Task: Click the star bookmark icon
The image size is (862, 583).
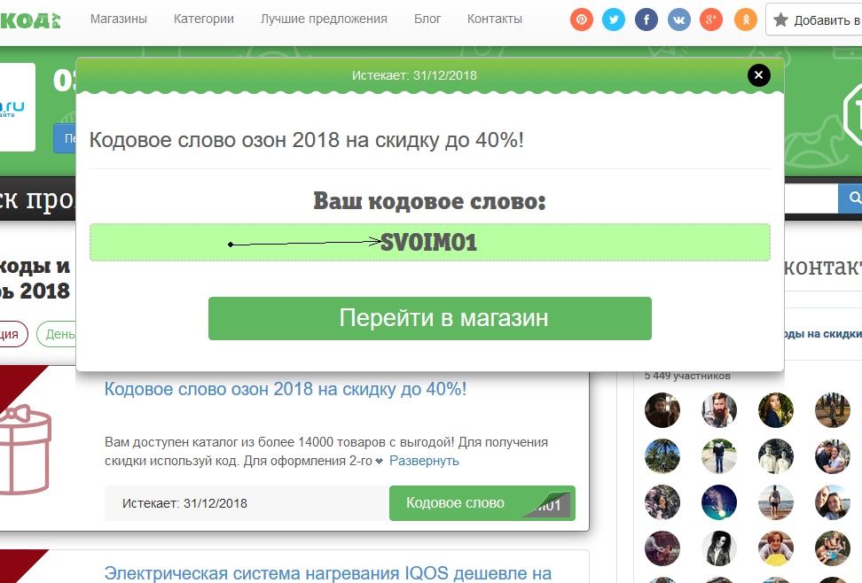Action: (x=780, y=20)
